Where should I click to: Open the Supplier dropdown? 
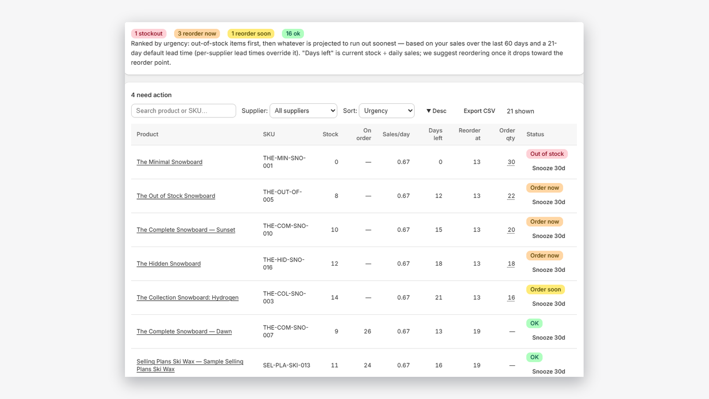pyautogui.click(x=304, y=111)
